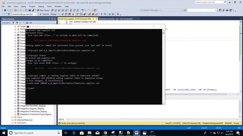Click the activity monitor icon in Object Explorer
The width and height of the screenshot is (243, 136).
click(30, 23)
